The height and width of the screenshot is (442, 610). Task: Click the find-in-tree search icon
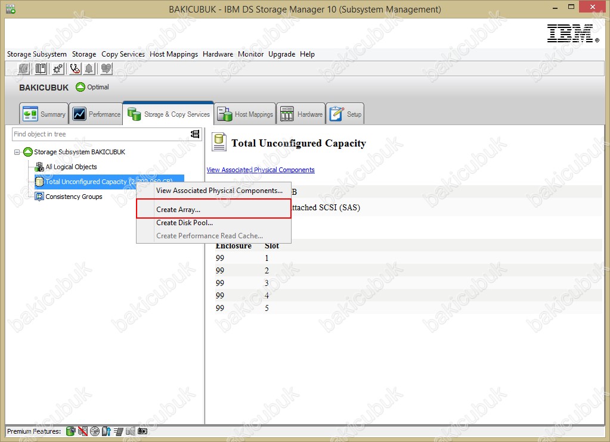[195, 134]
